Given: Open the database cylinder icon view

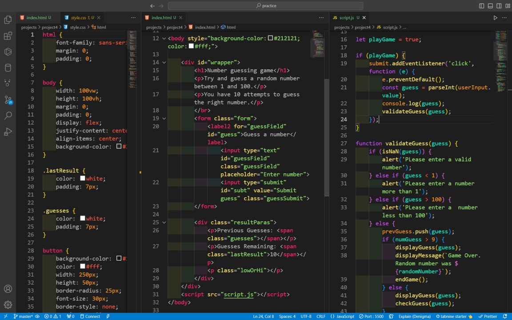Looking at the screenshot, I should coord(8,68).
